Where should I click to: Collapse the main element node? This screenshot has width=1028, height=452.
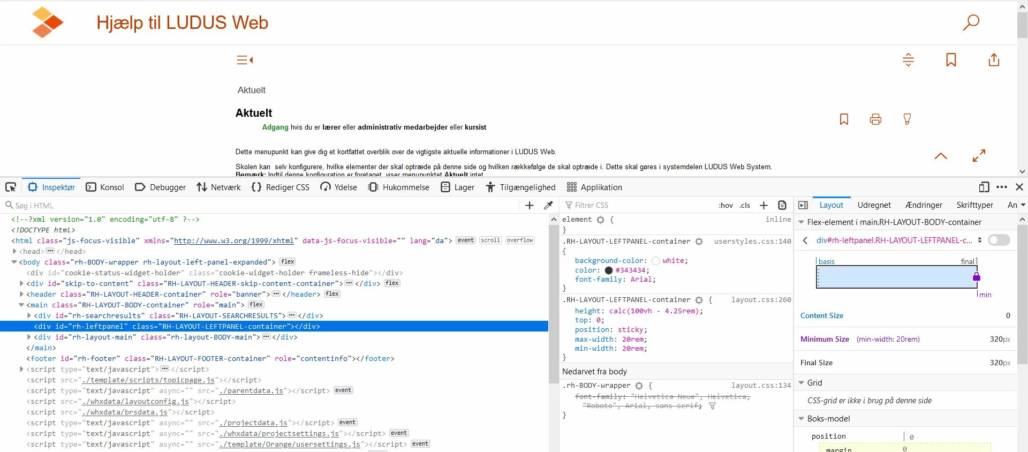(x=21, y=305)
